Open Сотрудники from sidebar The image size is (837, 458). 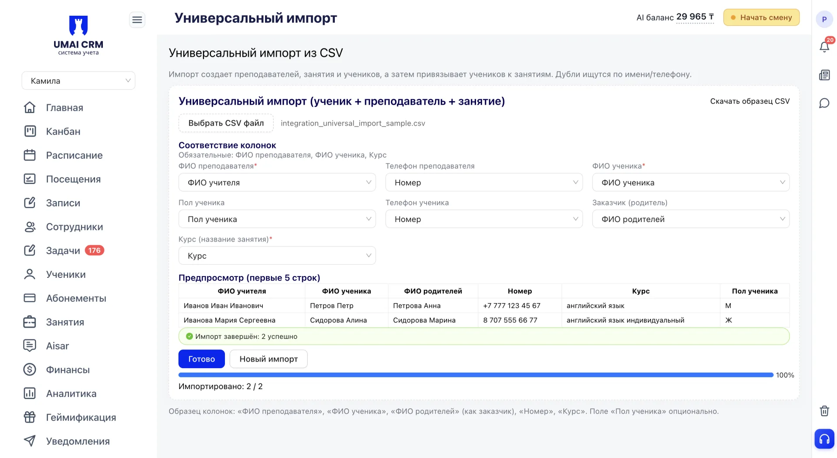click(75, 227)
